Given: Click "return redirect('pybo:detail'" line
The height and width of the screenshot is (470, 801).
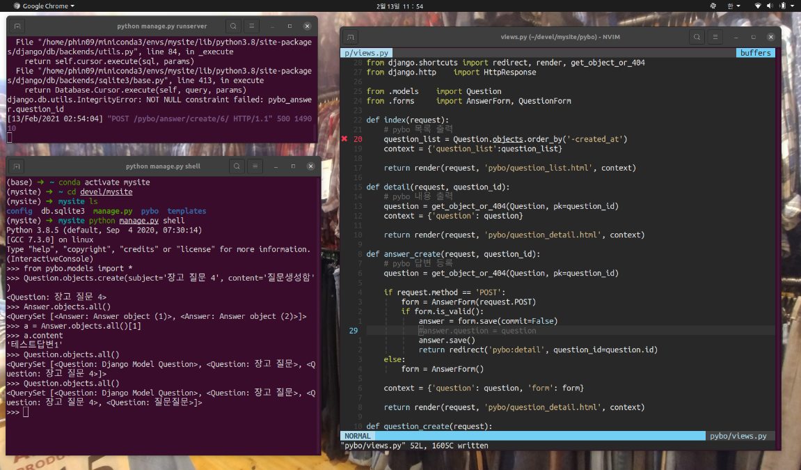Looking at the screenshot, I should pyautogui.click(x=538, y=350).
